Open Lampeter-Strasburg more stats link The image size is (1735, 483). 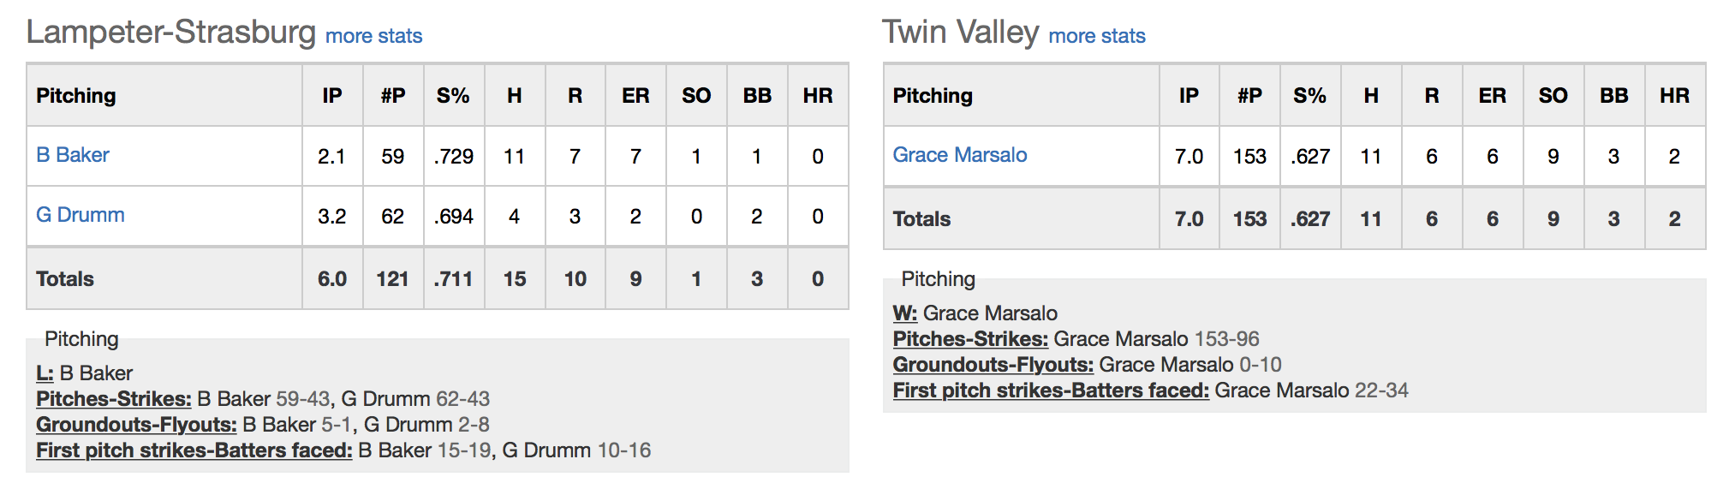373,36
